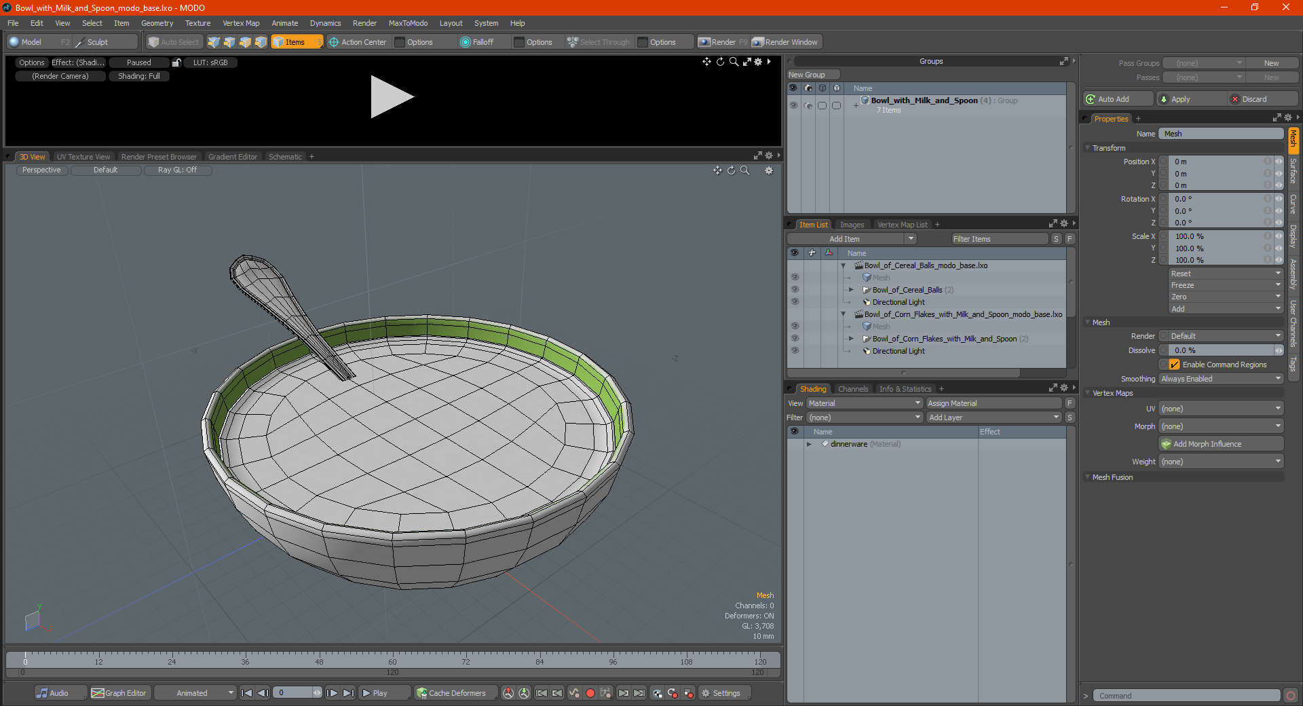Go to first frame

[x=246, y=693]
